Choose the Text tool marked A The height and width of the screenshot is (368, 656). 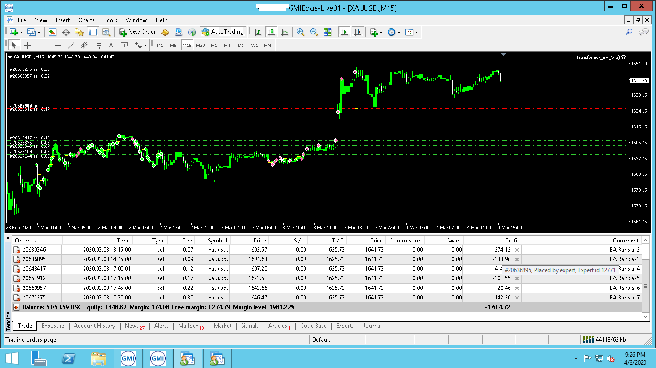(x=111, y=45)
